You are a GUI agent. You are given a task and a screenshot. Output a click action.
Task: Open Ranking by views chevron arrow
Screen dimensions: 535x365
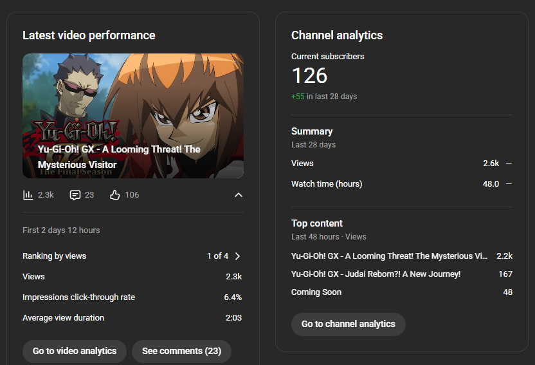coord(238,256)
